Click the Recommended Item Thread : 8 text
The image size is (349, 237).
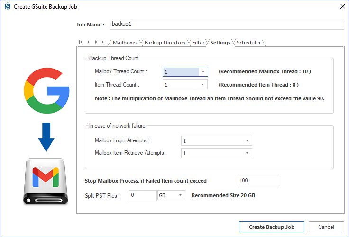[x=258, y=85]
